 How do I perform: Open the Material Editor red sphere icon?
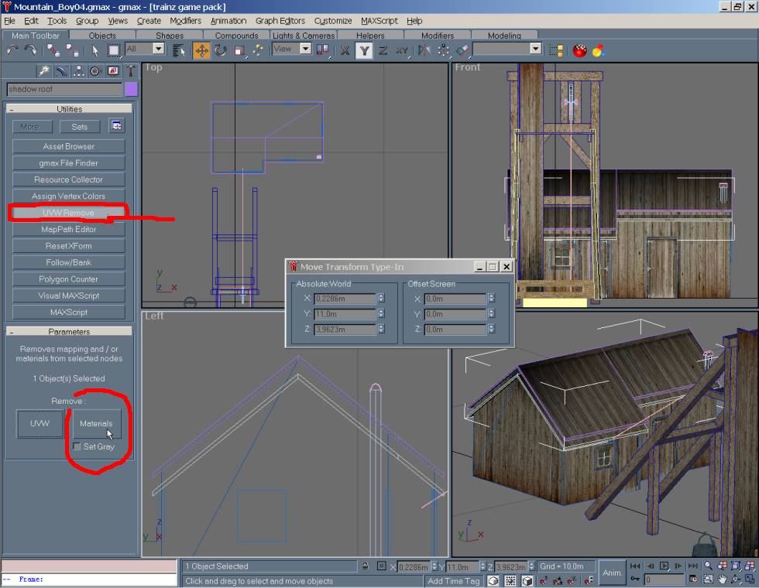coord(580,50)
